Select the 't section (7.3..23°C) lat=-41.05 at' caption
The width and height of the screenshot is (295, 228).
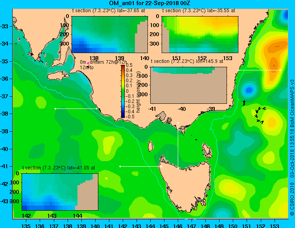(x=59, y=168)
